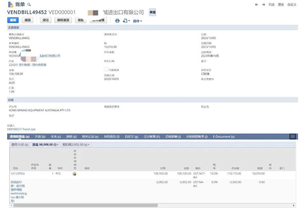Select the 费用 0.00 (k) subtab
Viewport: 302px width, 208px height.
(x=20, y=145)
